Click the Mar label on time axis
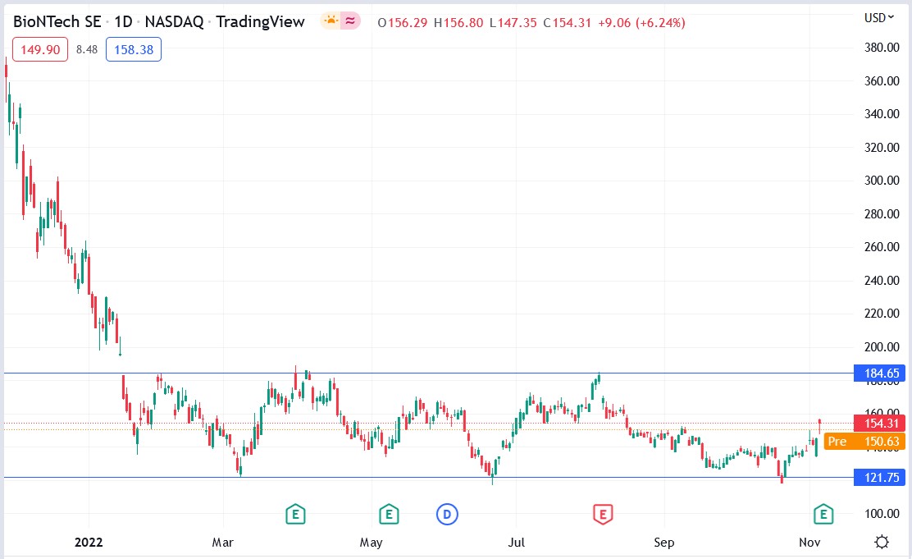The height and width of the screenshot is (559, 912). (223, 543)
